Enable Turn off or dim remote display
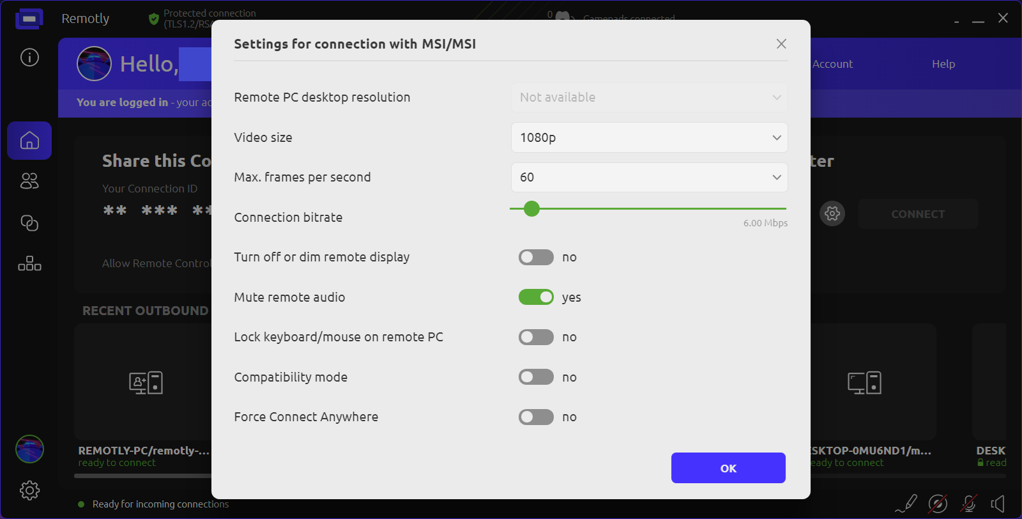This screenshot has height=519, width=1022. (x=536, y=257)
